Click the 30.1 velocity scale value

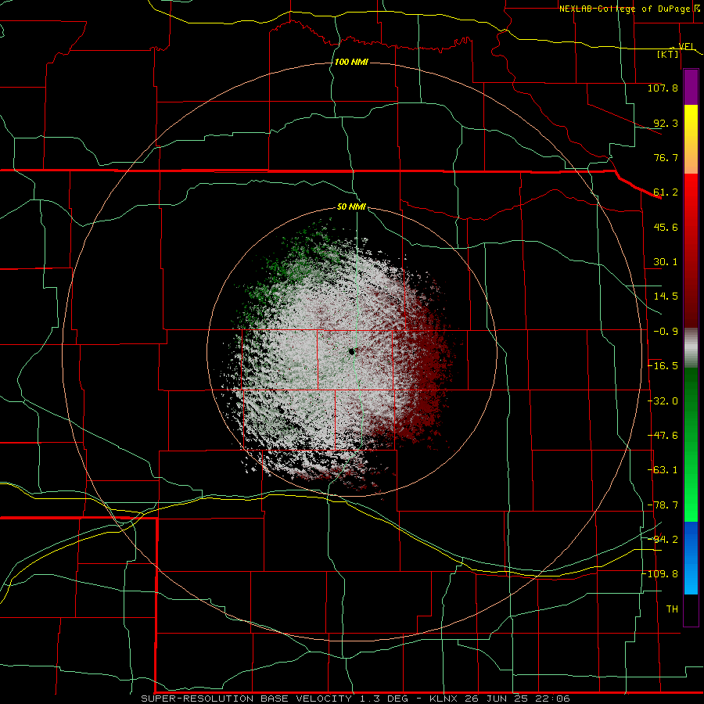[666, 262]
